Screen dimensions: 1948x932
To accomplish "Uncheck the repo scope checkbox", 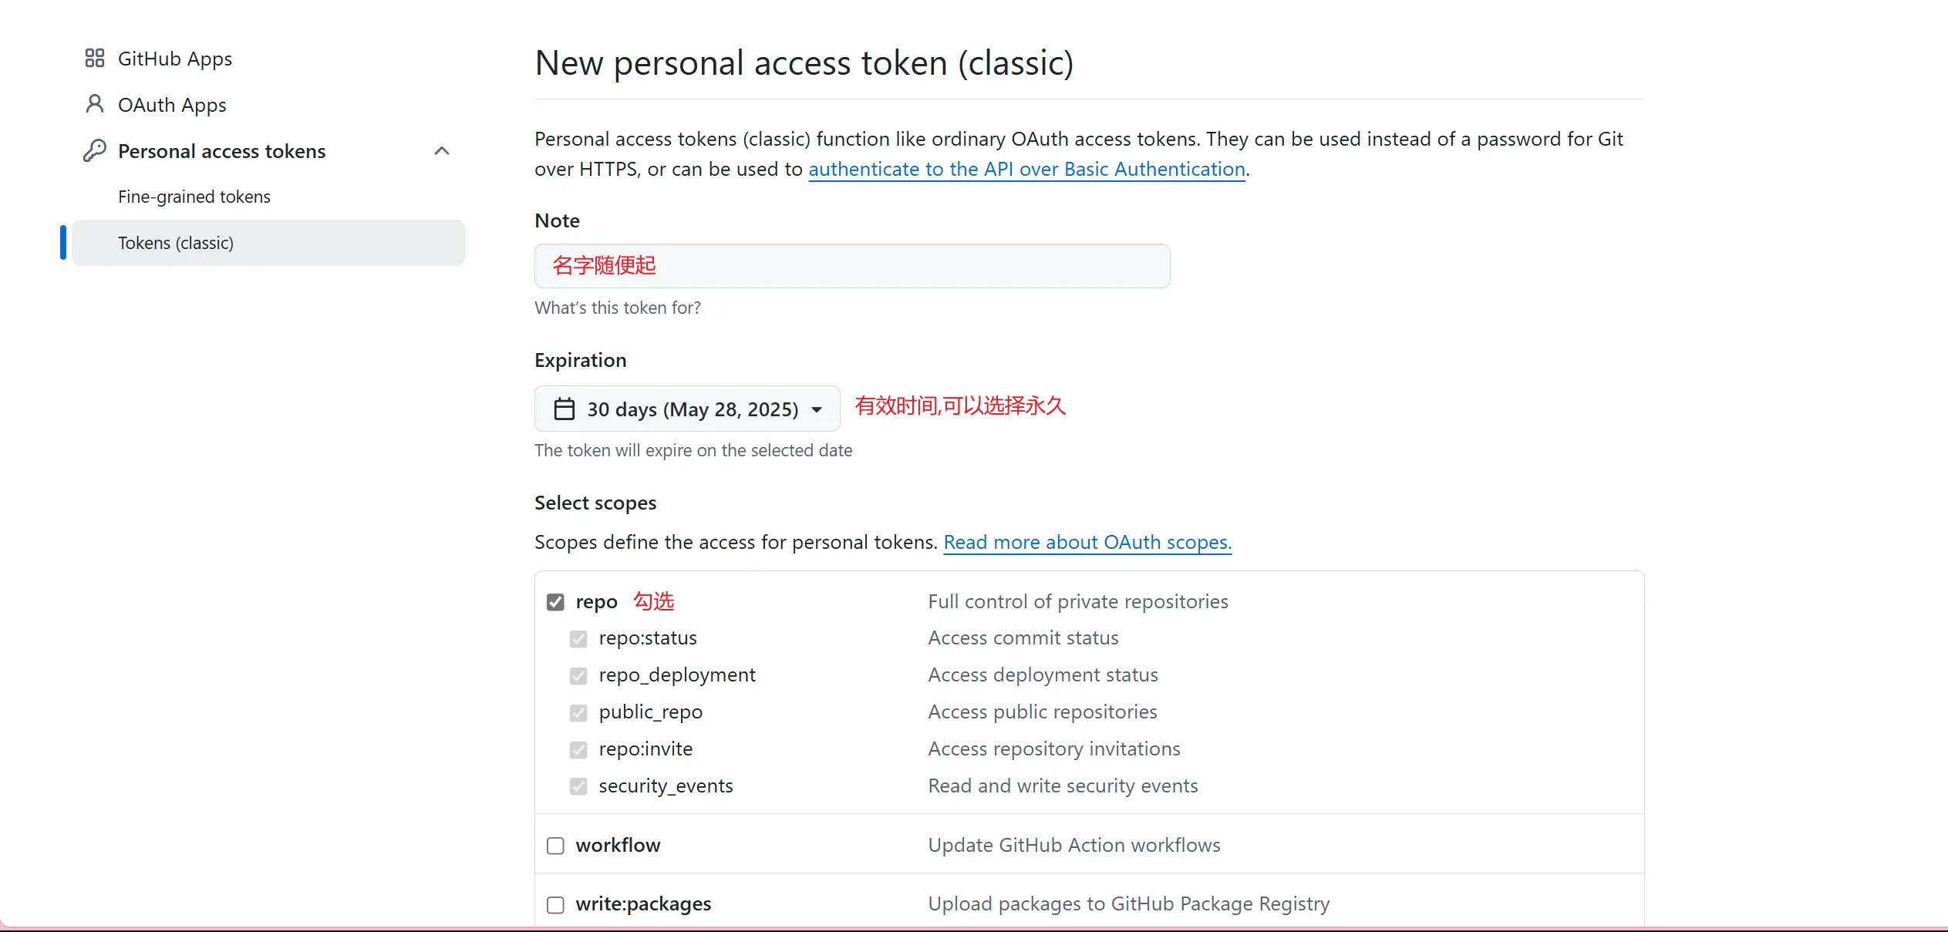I will click(x=555, y=602).
